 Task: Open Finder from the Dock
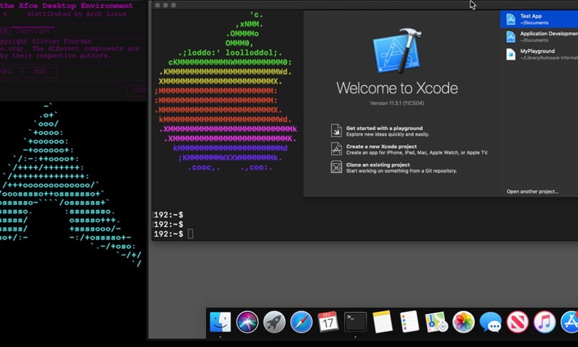pos(220,322)
